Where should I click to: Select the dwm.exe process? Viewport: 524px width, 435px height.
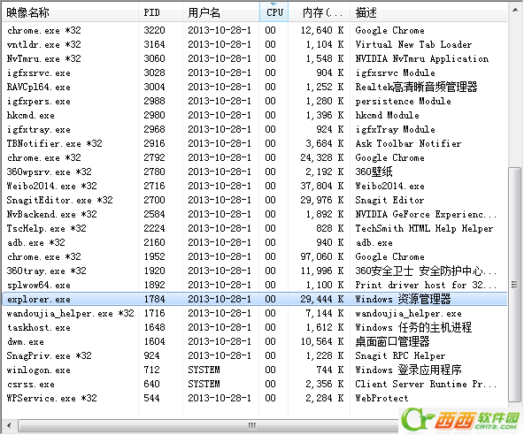coord(255,341)
